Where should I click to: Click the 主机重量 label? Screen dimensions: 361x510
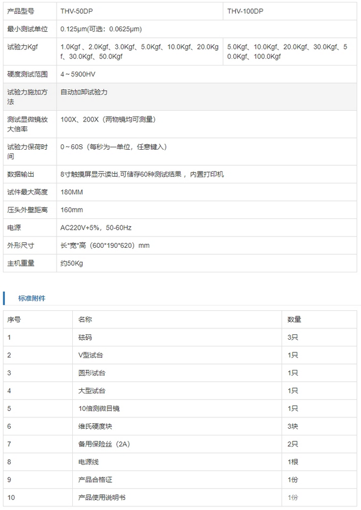point(21,263)
